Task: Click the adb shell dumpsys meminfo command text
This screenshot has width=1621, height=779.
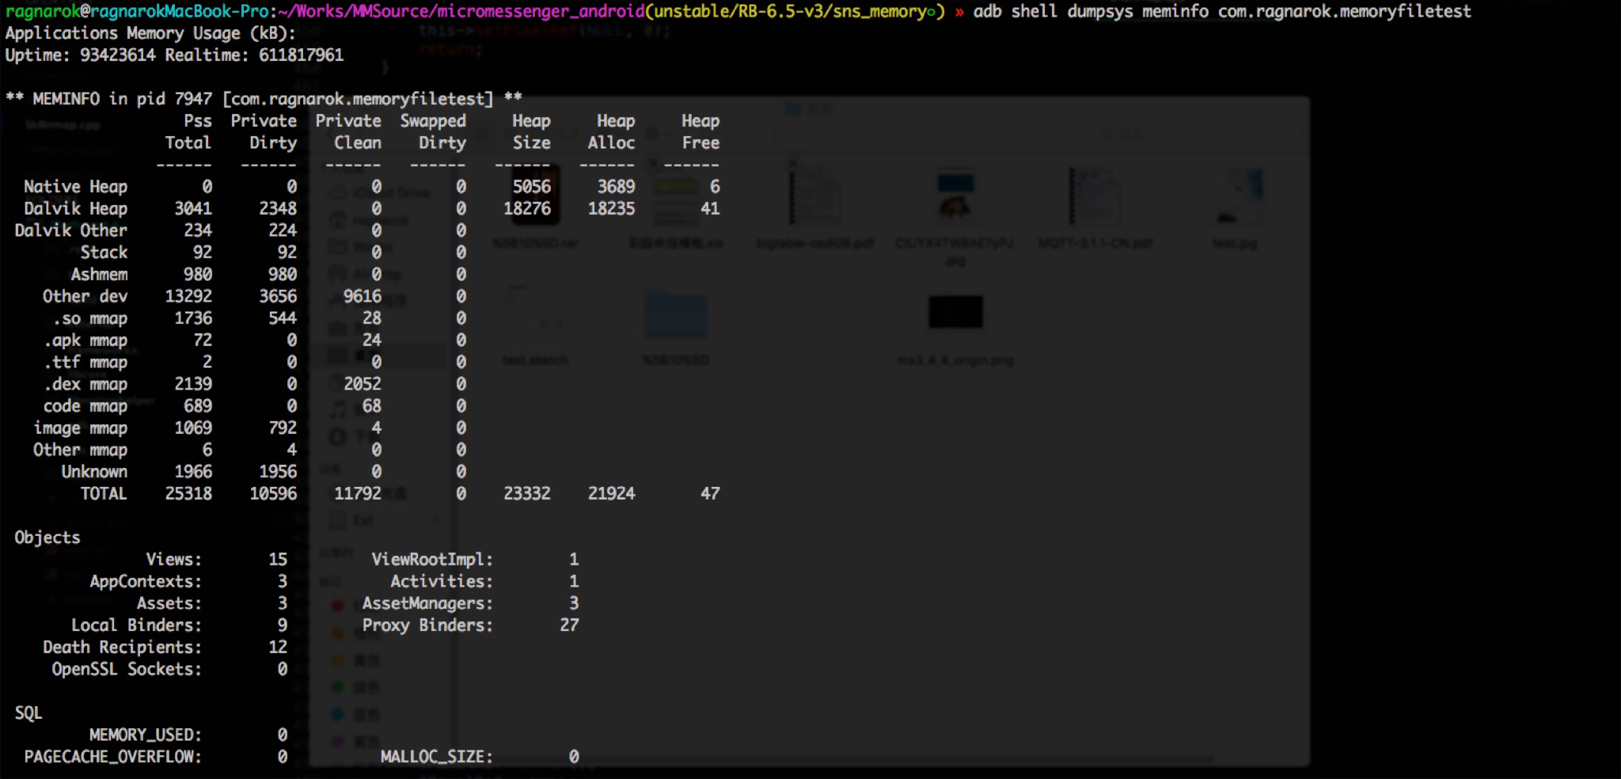Action: click(x=1222, y=11)
